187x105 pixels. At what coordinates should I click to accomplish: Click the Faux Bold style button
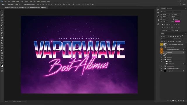click(162, 24)
